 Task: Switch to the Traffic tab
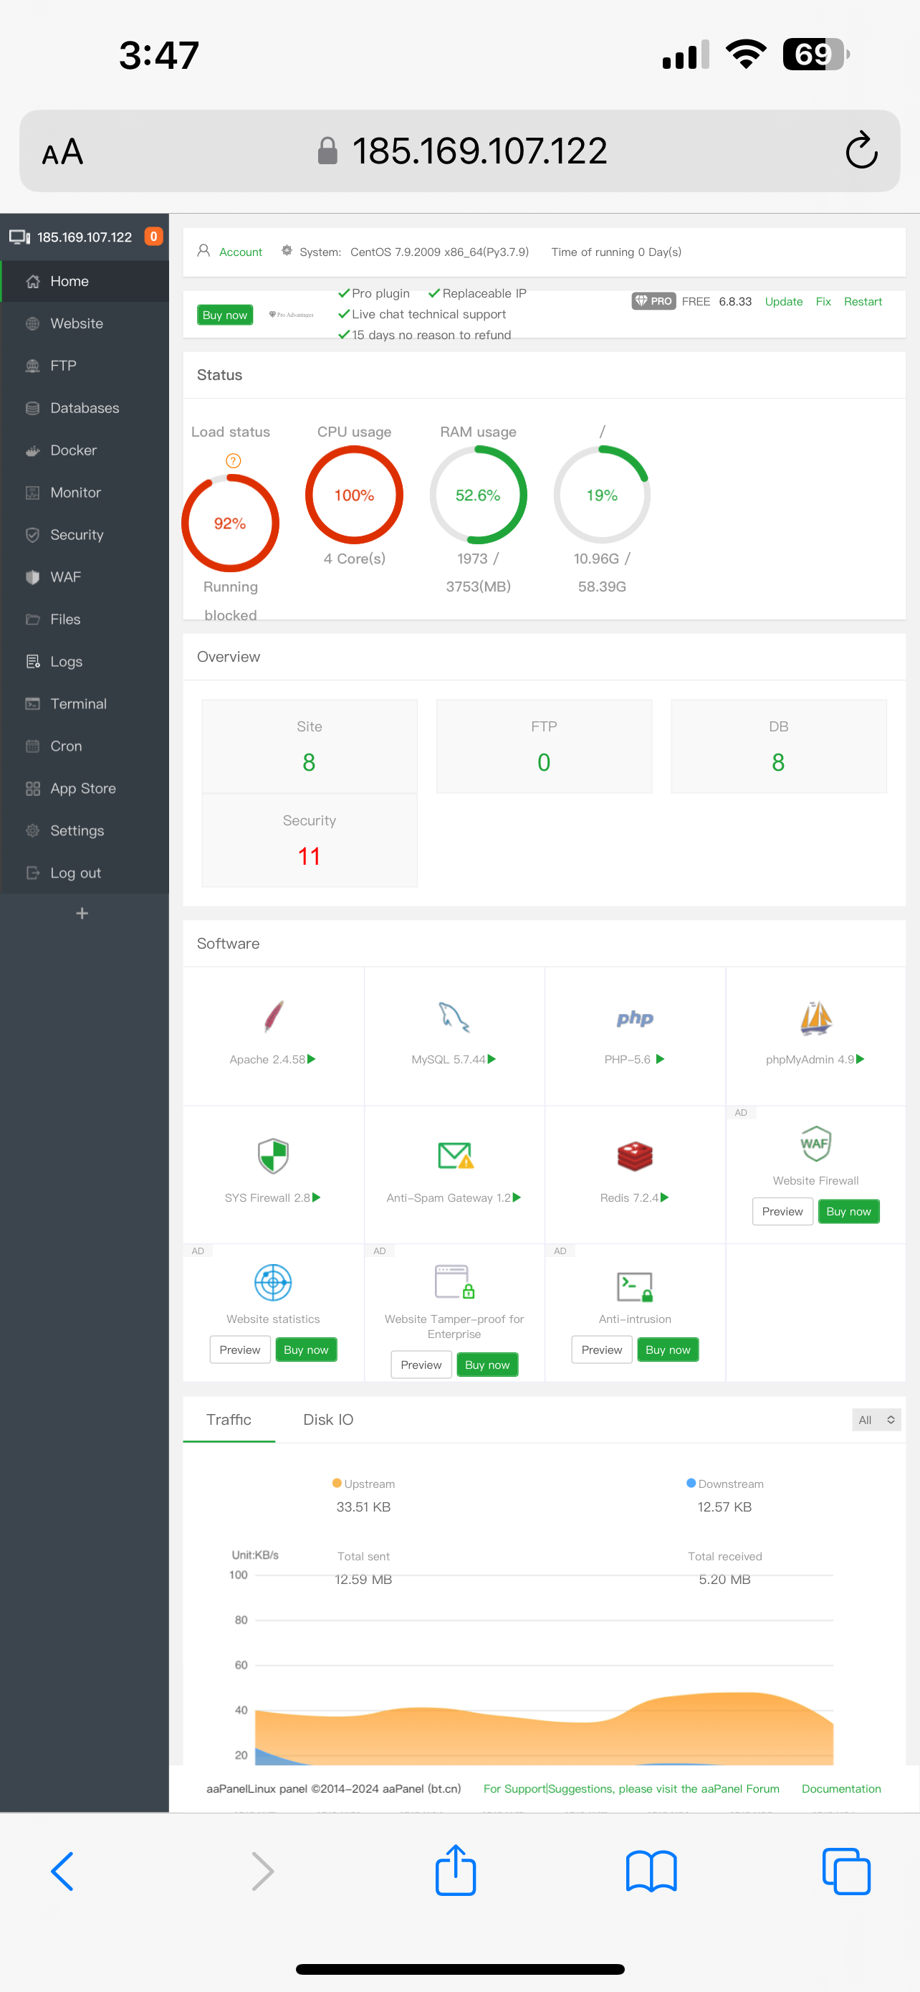[x=229, y=1420]
